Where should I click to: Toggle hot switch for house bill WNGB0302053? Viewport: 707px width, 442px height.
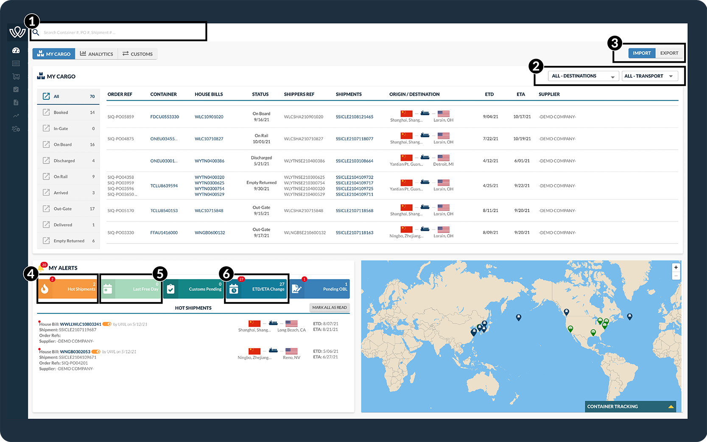(96, 352)
